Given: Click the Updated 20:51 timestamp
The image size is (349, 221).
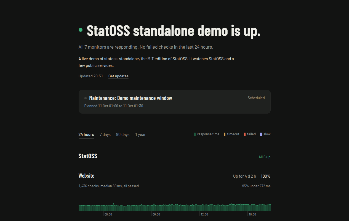Looking at the screenshot, I should click(91, 76).
